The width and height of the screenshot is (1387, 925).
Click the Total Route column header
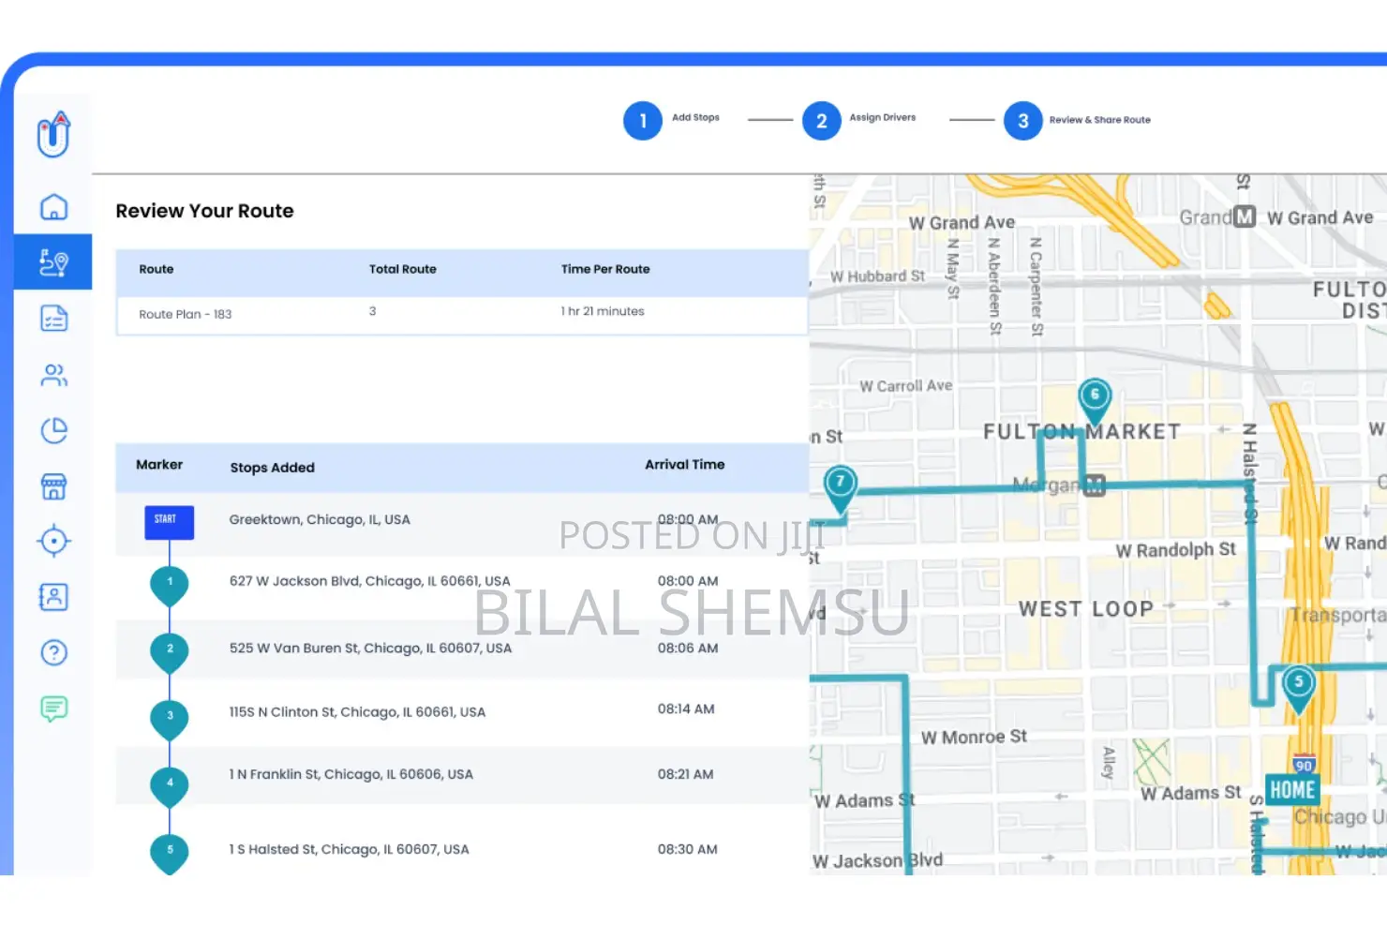click(x=403, y=269)
